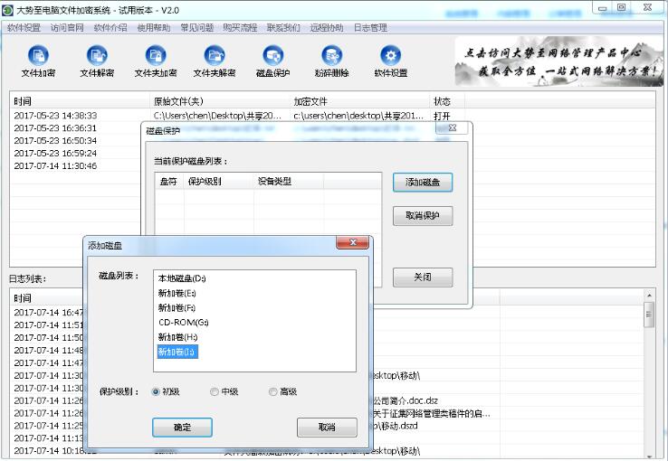668x461 pixels.
Task: Open the 软件介绍 menu
Action: pyautogui.click(x=110, y=28)
